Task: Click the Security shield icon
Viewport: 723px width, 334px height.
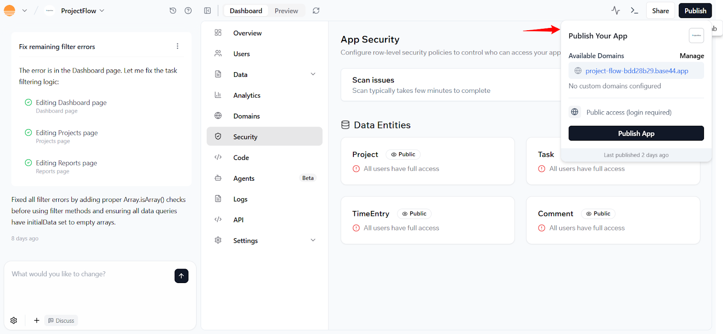Action: tap(218, 136)
